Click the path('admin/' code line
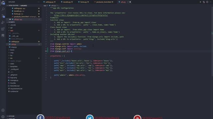The width and height of the screenshot is (213, 119). (70, 75)
